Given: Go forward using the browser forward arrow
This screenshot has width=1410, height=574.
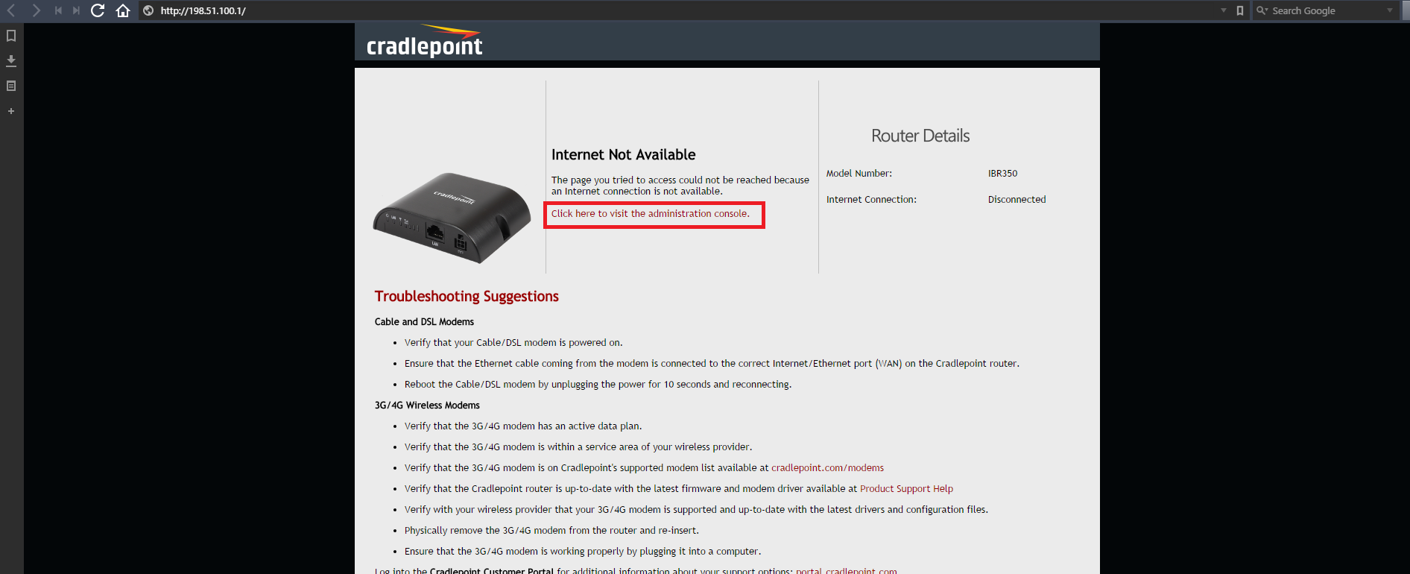Looking at the screenshot, I should 36,10.
